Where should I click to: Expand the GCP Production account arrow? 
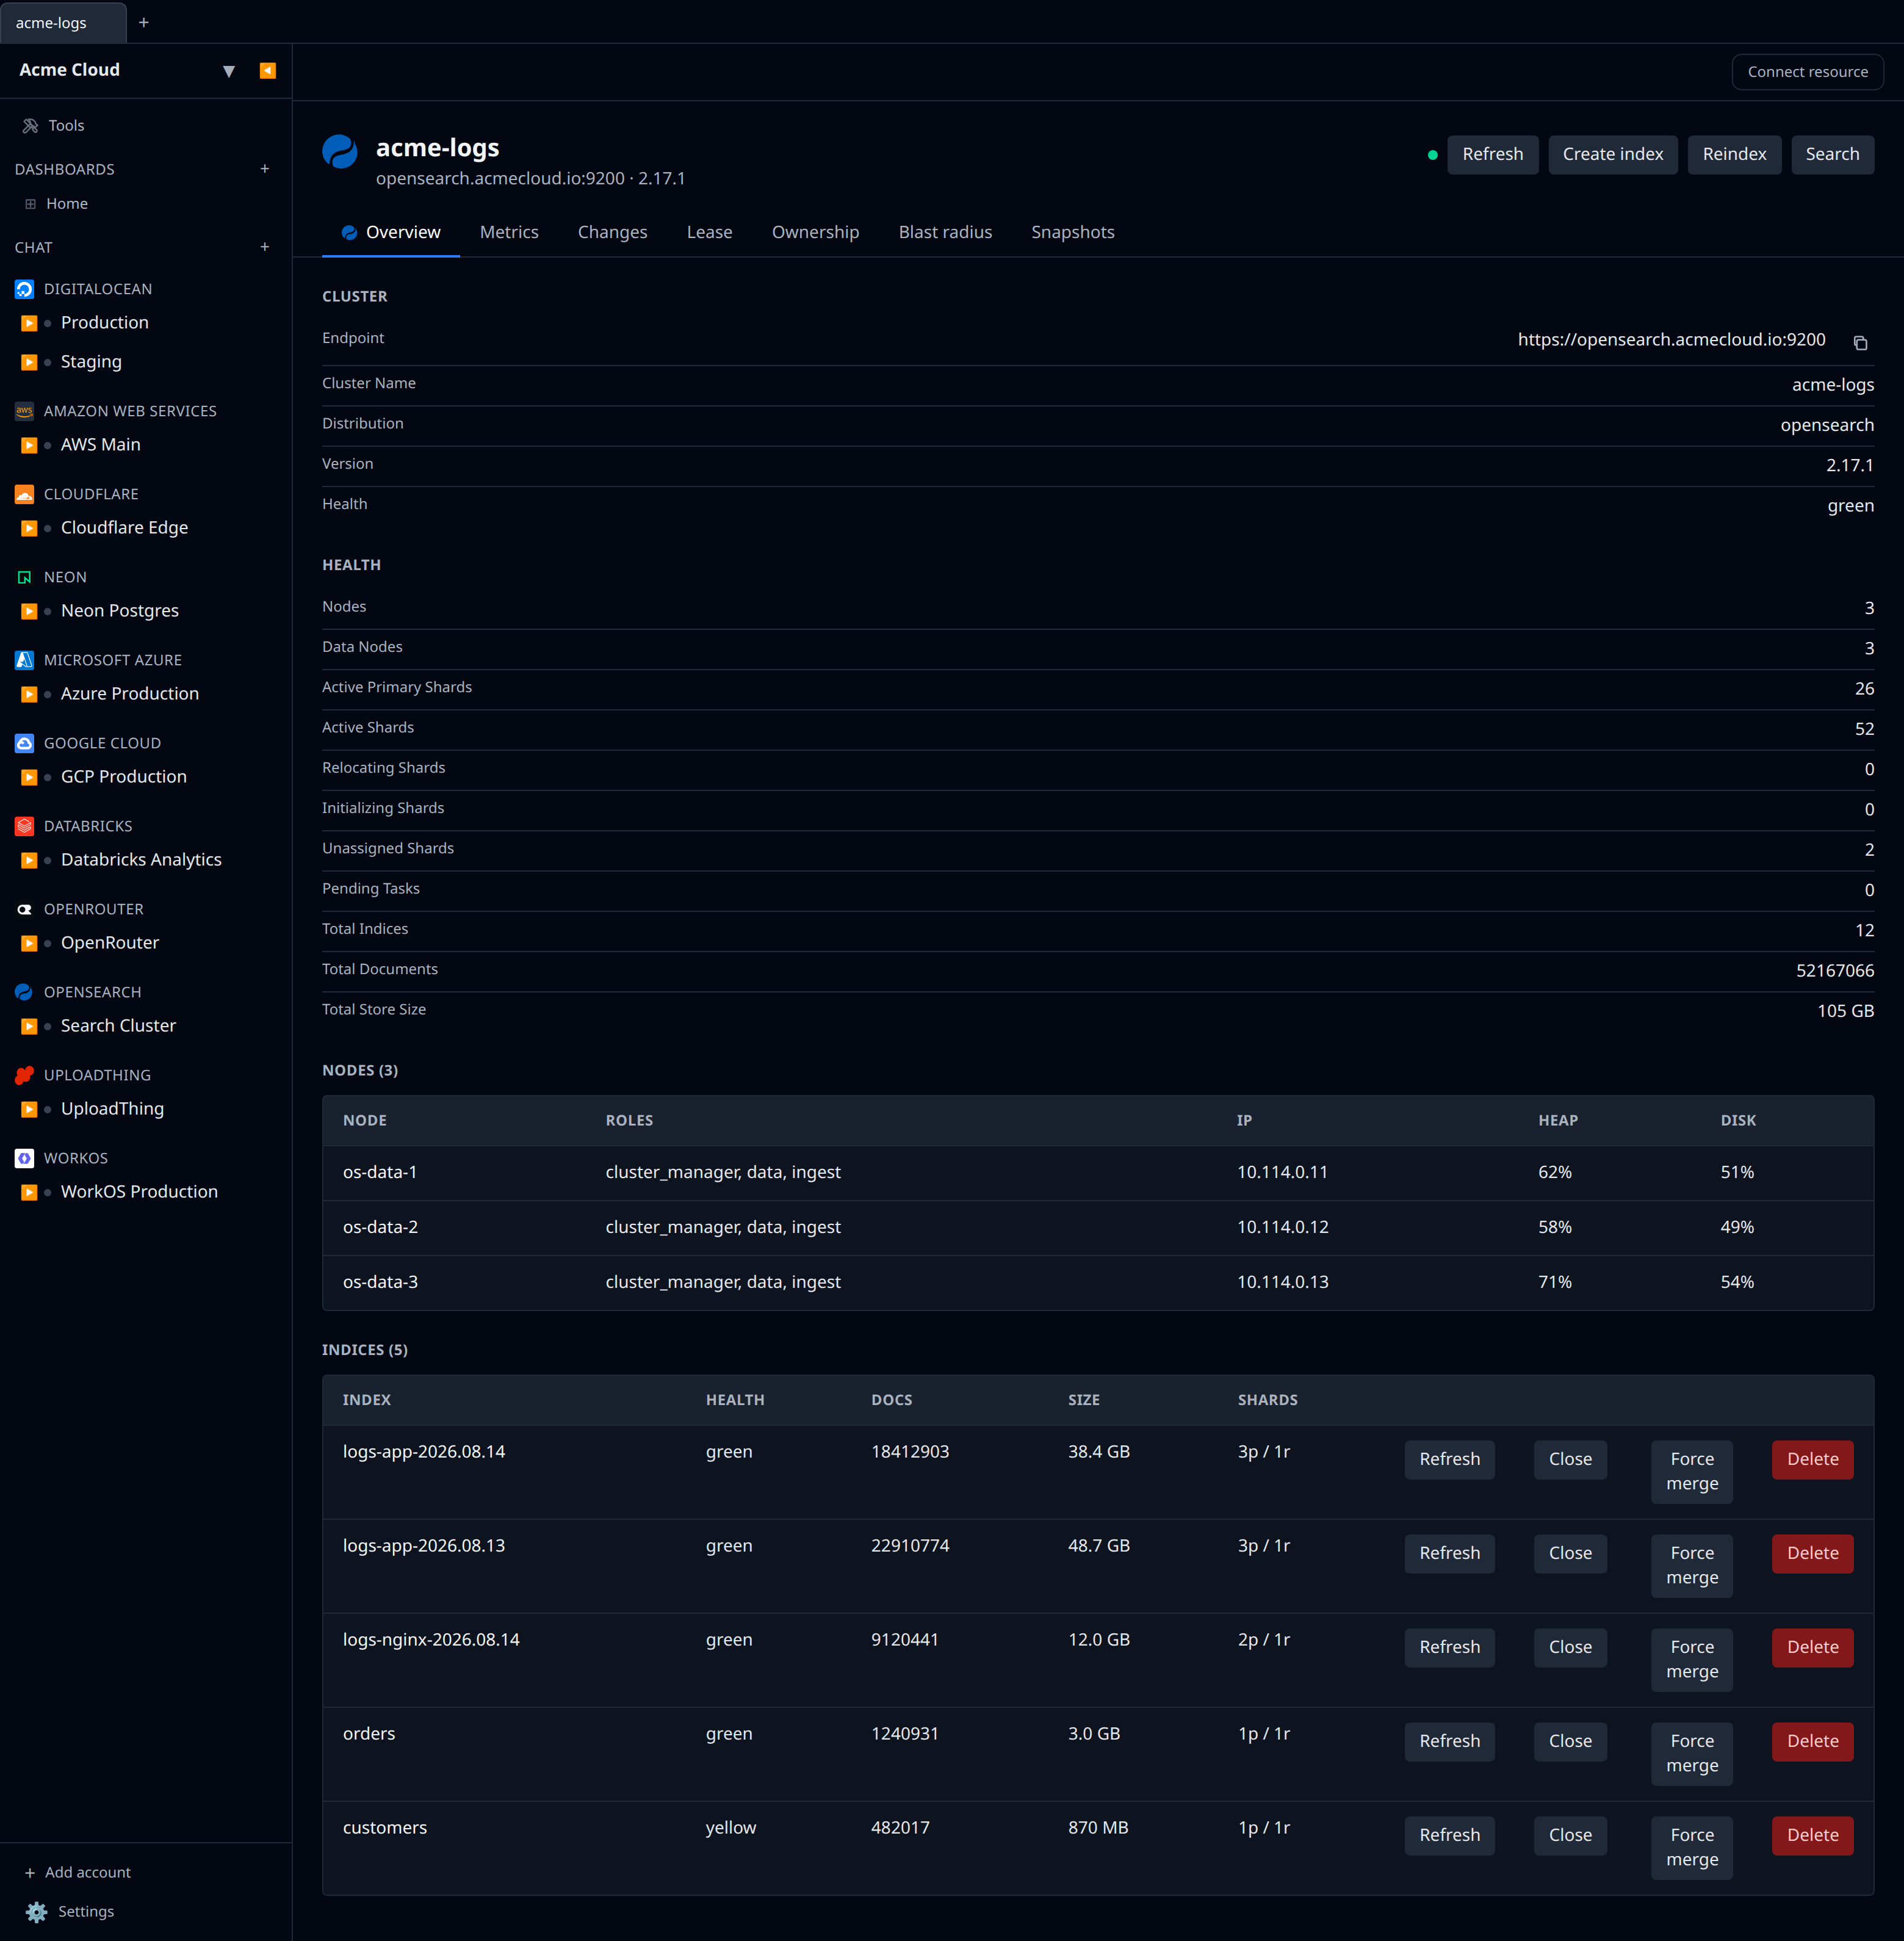click(x=29, y=777)
